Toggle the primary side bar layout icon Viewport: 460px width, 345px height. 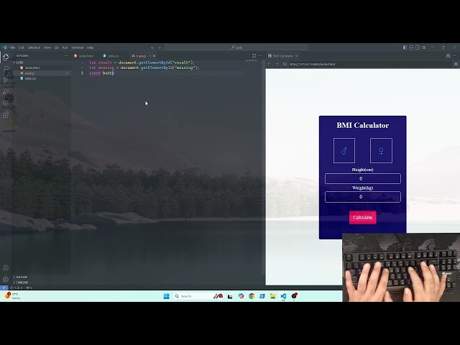405,47
